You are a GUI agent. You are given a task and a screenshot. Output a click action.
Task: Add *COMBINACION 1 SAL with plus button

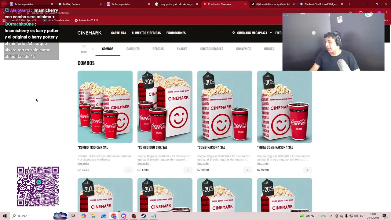pos(248,170)
